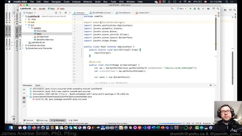Start debugging with the bug icon
The image size is (242, 136).
click(195, 9)
